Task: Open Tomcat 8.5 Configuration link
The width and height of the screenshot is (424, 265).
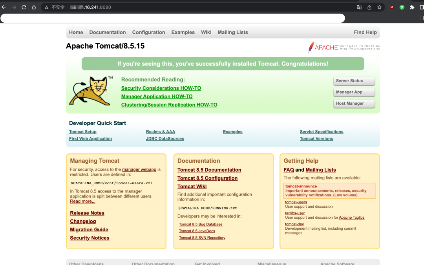Action: [x=207, y=178]
